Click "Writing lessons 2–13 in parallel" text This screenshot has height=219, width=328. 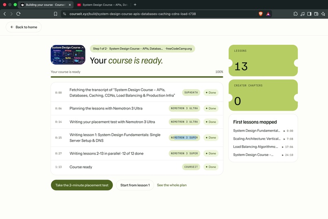point(95,153)
